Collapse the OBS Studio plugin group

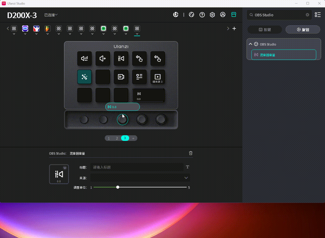(x=250, y=44)
